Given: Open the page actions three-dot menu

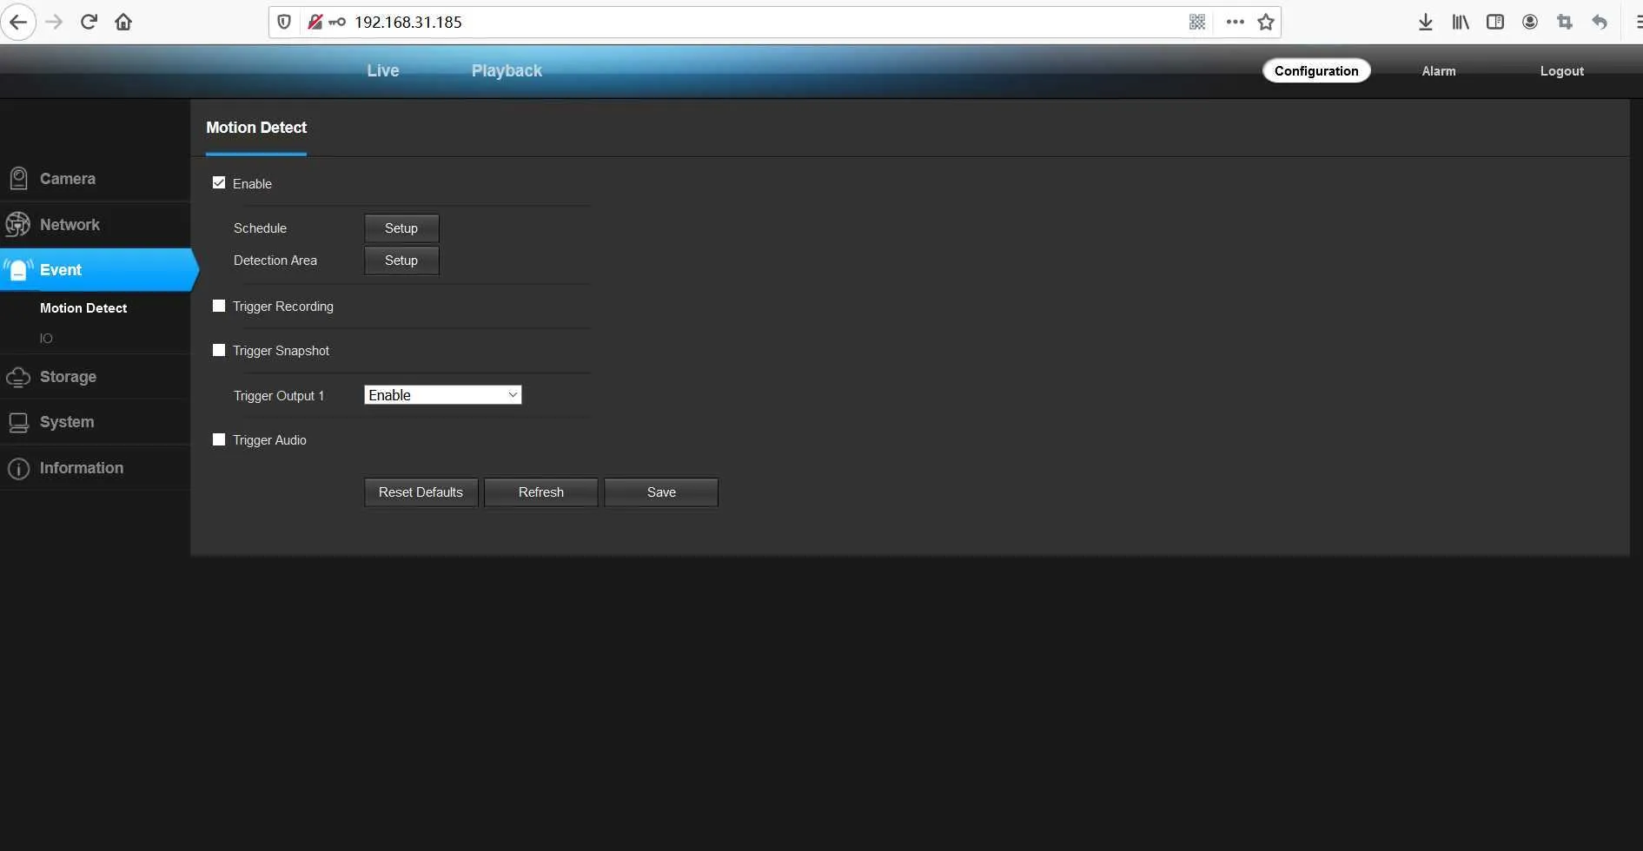Looking at the screenshot, I should 1235,22.
